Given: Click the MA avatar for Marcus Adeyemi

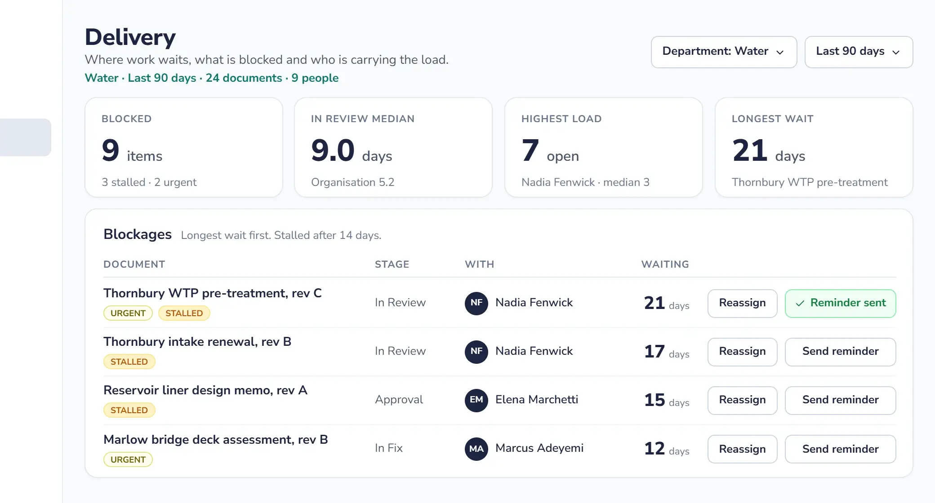Looking at the screenshot, I should tap(476, 449).
